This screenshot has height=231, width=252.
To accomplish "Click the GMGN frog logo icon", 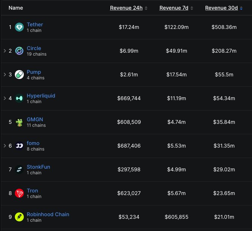I will [19, 122].
